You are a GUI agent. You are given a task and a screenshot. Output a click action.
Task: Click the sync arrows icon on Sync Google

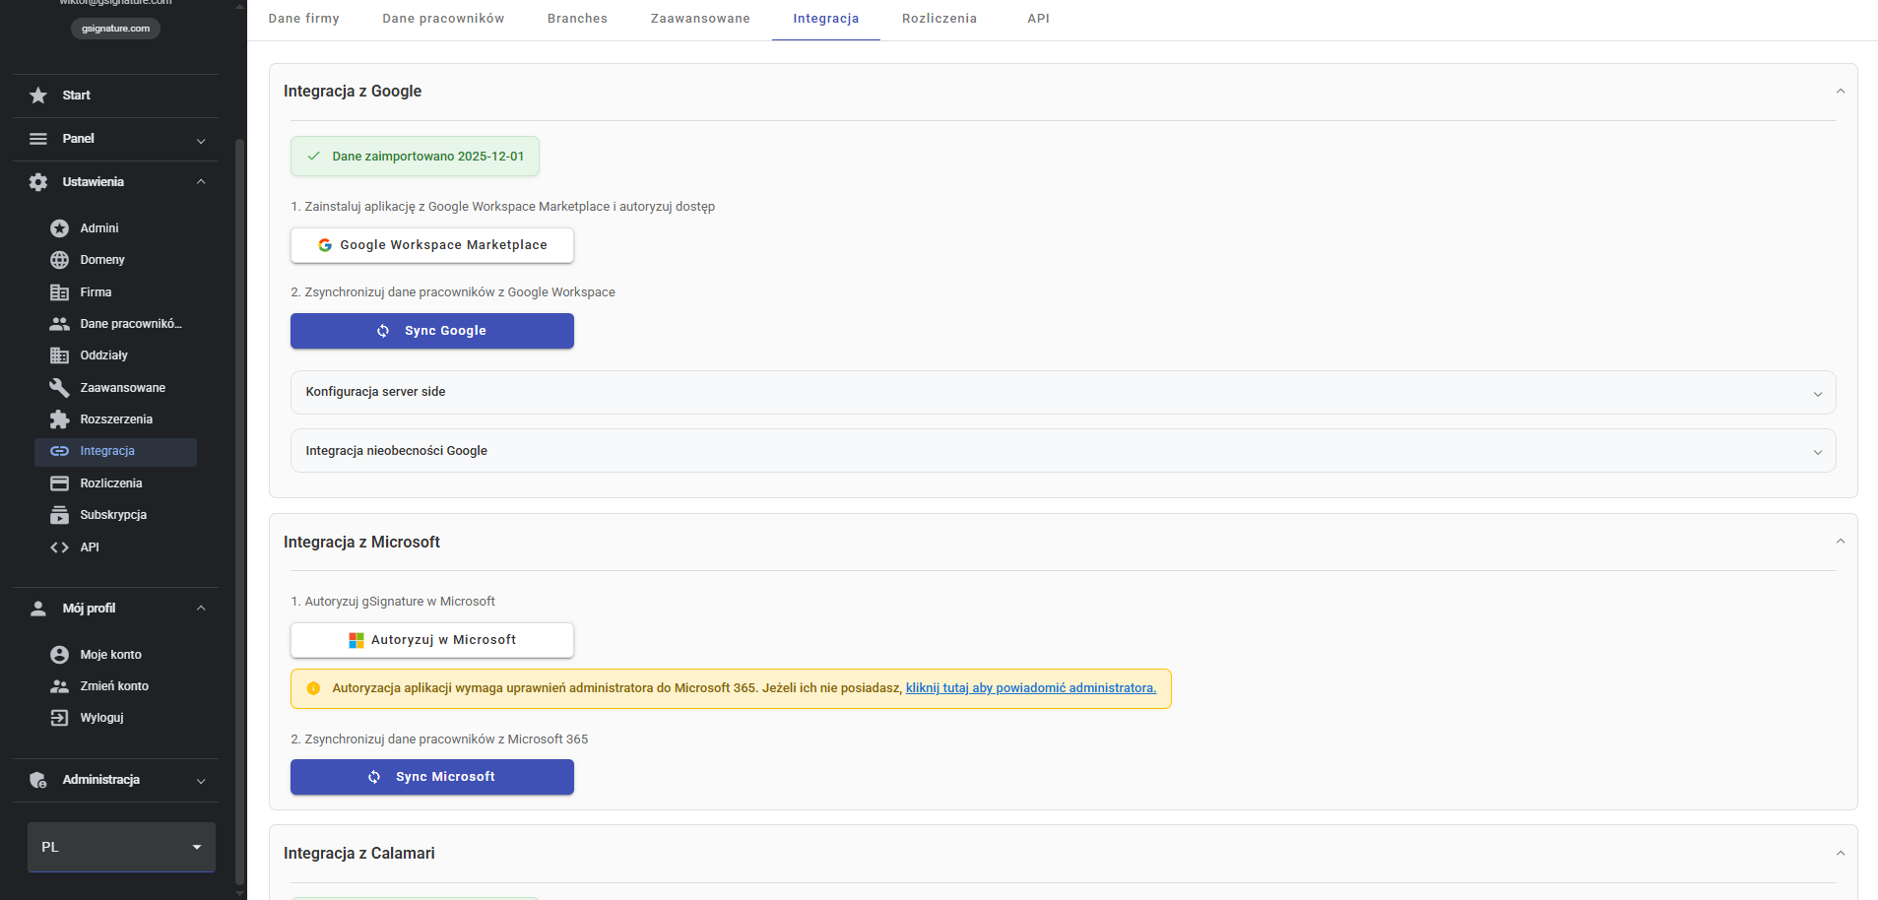383,331
